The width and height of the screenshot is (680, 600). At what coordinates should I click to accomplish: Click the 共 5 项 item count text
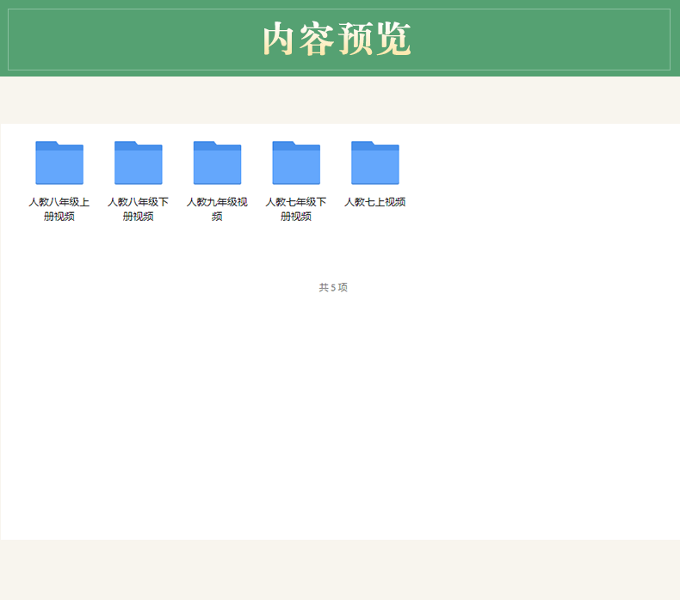(333, 287)
